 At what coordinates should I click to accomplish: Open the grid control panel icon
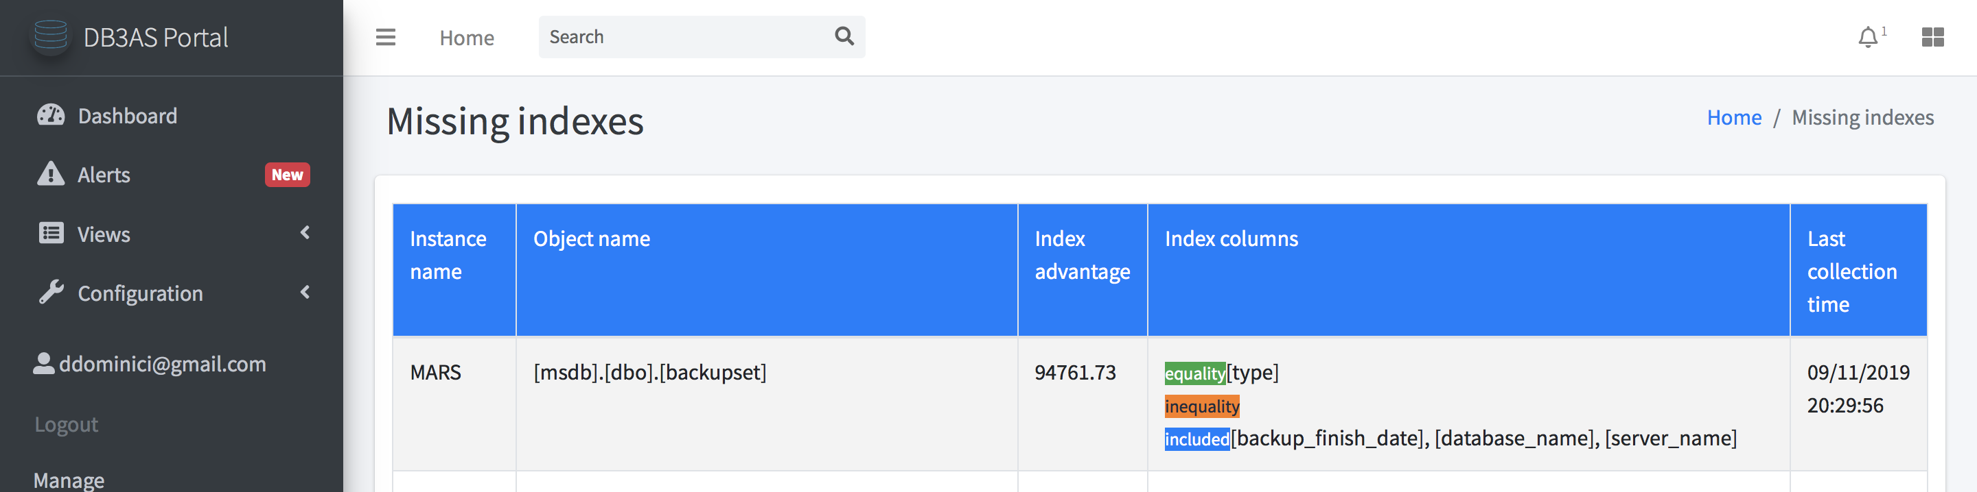pyautogui.click(x=1932, y=37)
